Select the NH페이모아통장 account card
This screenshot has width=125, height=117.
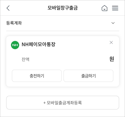63,61
